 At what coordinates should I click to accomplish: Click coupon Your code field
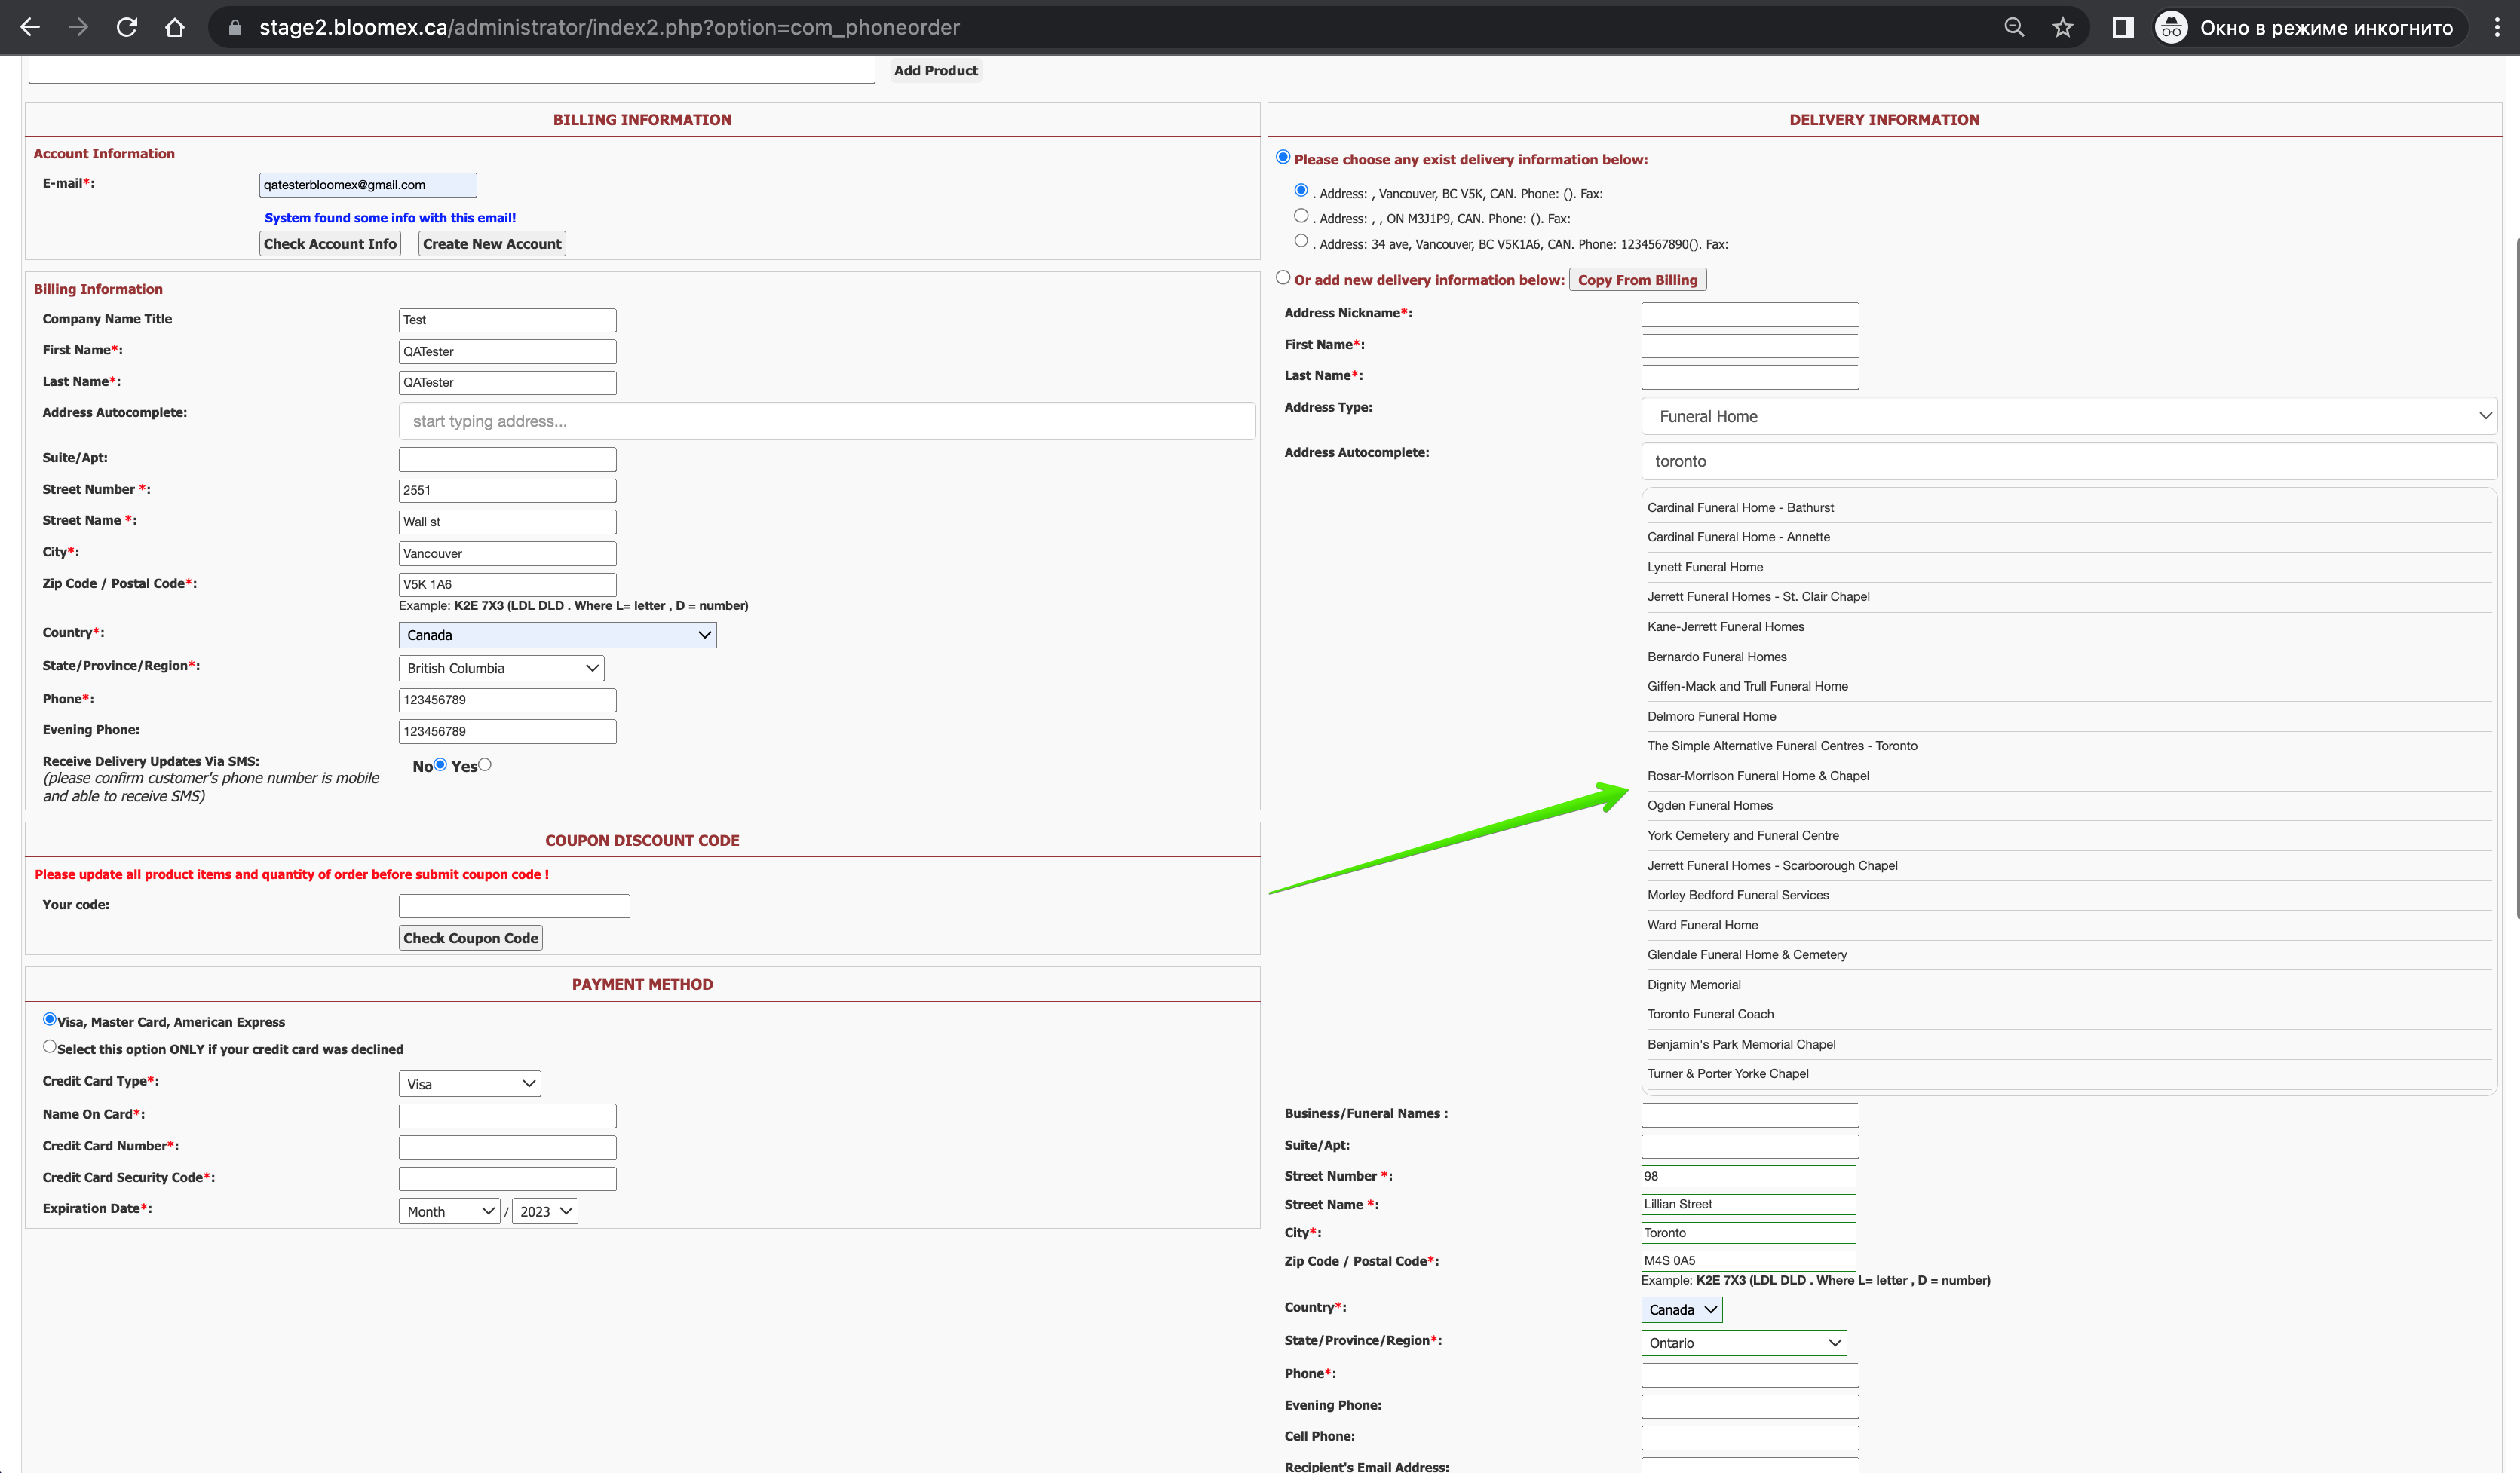[514, 906]
